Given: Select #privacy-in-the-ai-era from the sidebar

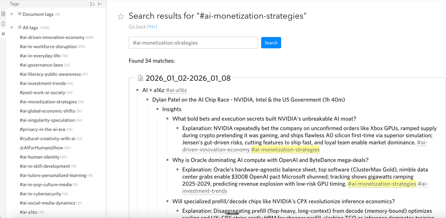Looking at the screenshot, I should point(42,129).
